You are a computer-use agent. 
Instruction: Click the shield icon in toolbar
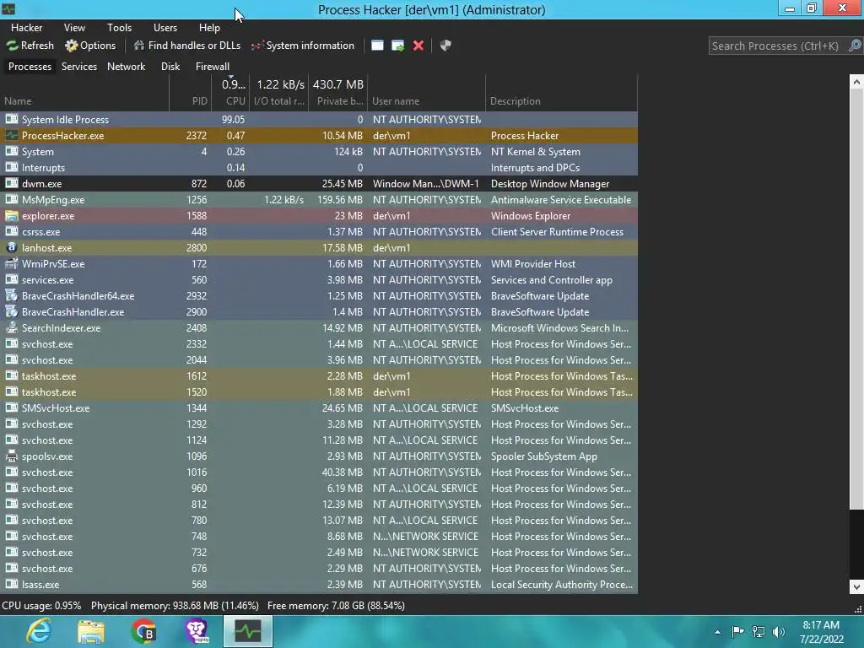point(445,46)
